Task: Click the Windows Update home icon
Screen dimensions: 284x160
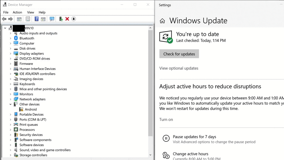Action: coord(162,21)
